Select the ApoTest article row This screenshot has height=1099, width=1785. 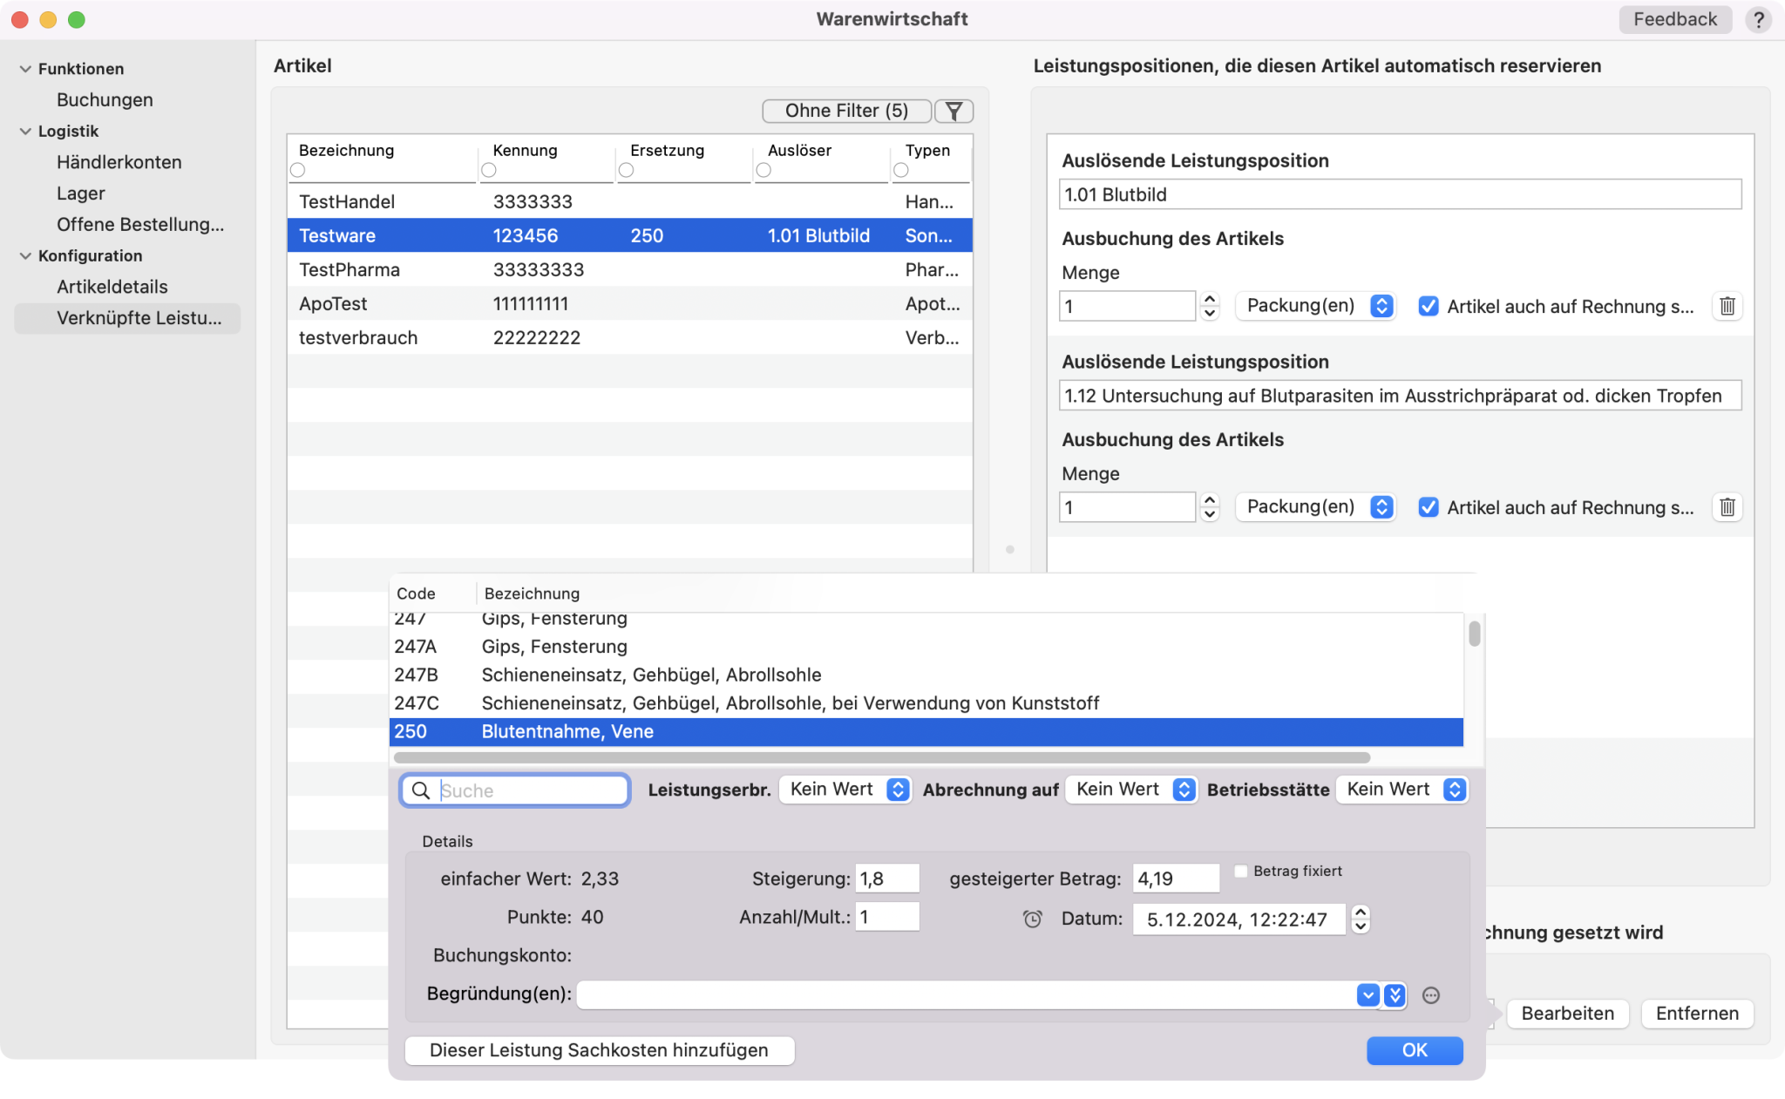point(630,303)
